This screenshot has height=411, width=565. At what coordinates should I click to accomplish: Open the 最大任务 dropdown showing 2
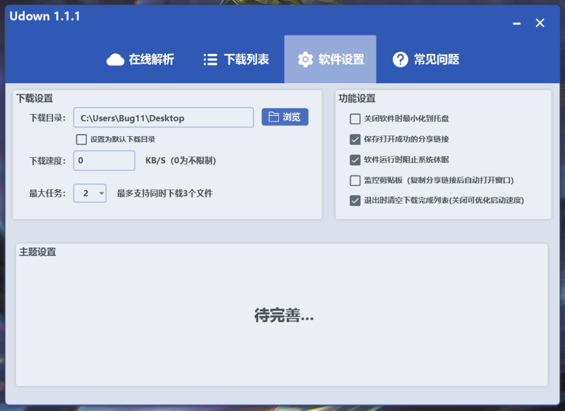pos(90,193)
